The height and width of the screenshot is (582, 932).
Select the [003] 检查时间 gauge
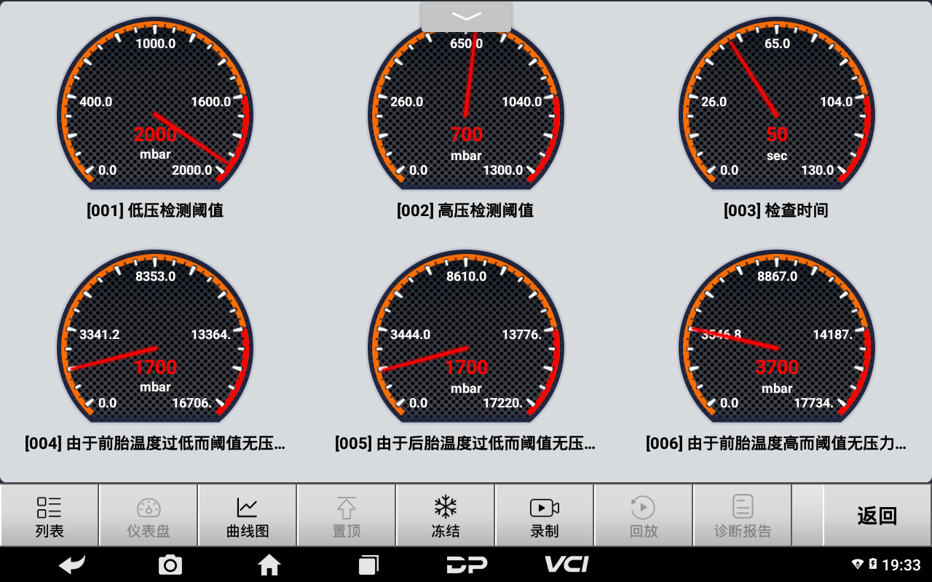coord(777,103)
